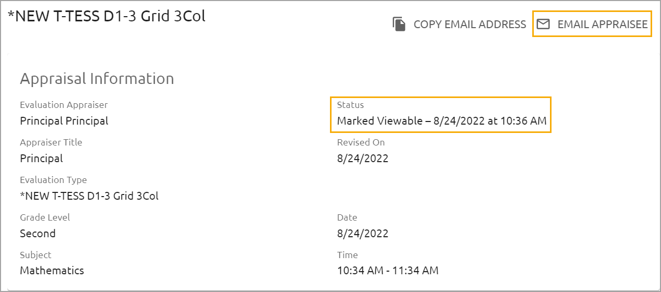Click the Subject value Mathematics
Screen dimensions: 661x292
52,271
